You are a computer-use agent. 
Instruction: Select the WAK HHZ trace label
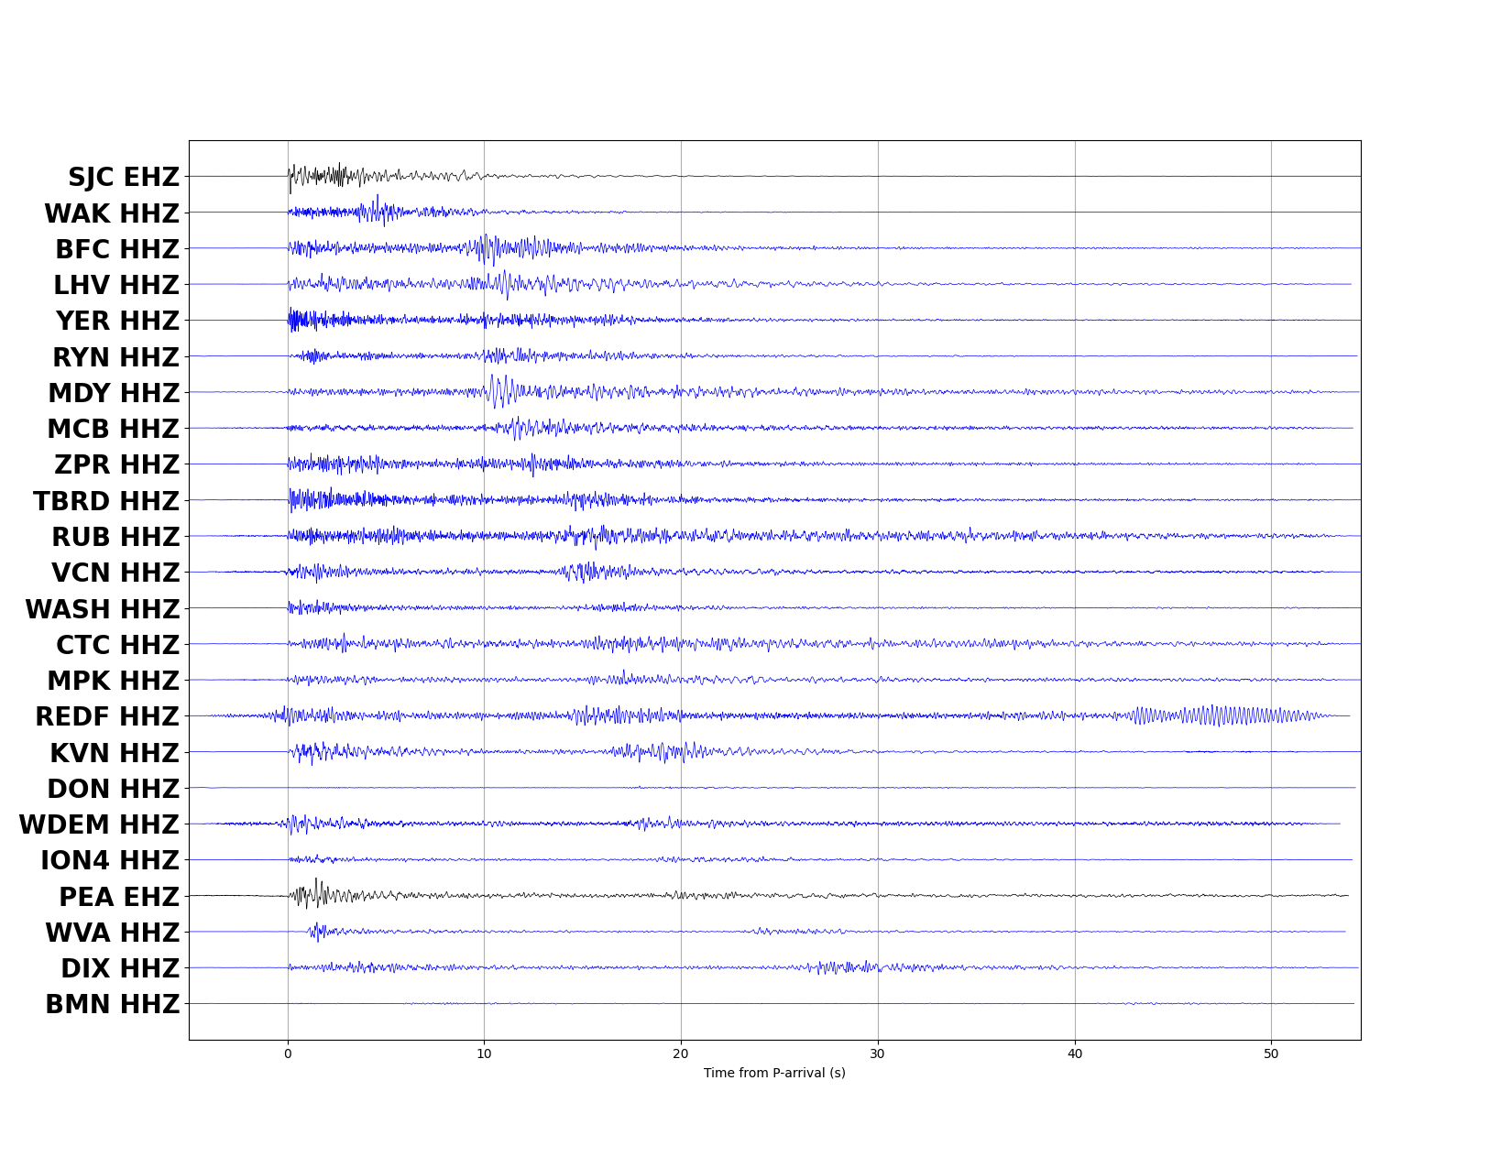tap(112, 213)
